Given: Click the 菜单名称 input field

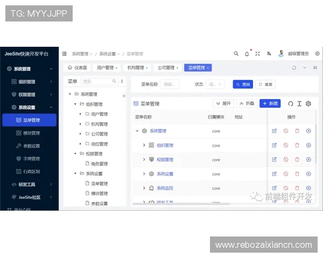Looking at the screenshot, I should [170, 84].
